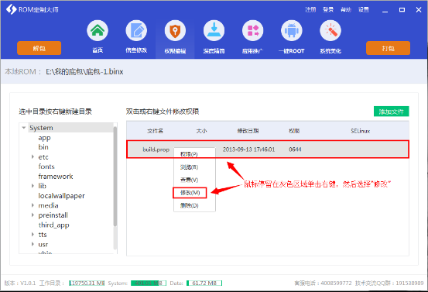This screenshot has height=292, width=428.
Task: Choose 权限(P) in context menu
Action: point(189,154)
